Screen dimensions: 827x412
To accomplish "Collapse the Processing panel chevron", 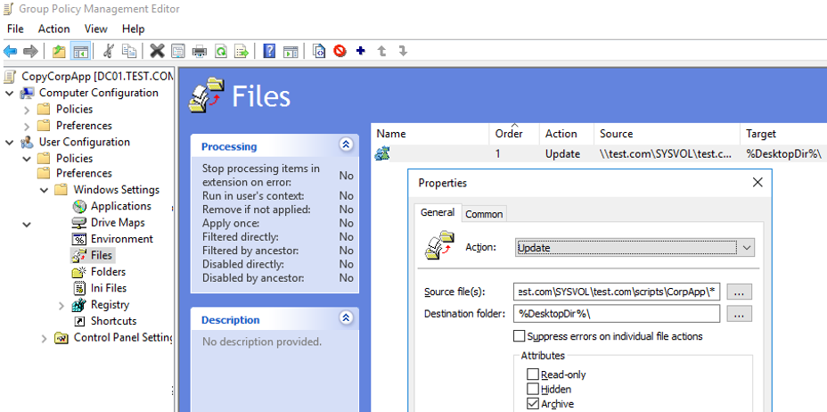I will [346, 144].
